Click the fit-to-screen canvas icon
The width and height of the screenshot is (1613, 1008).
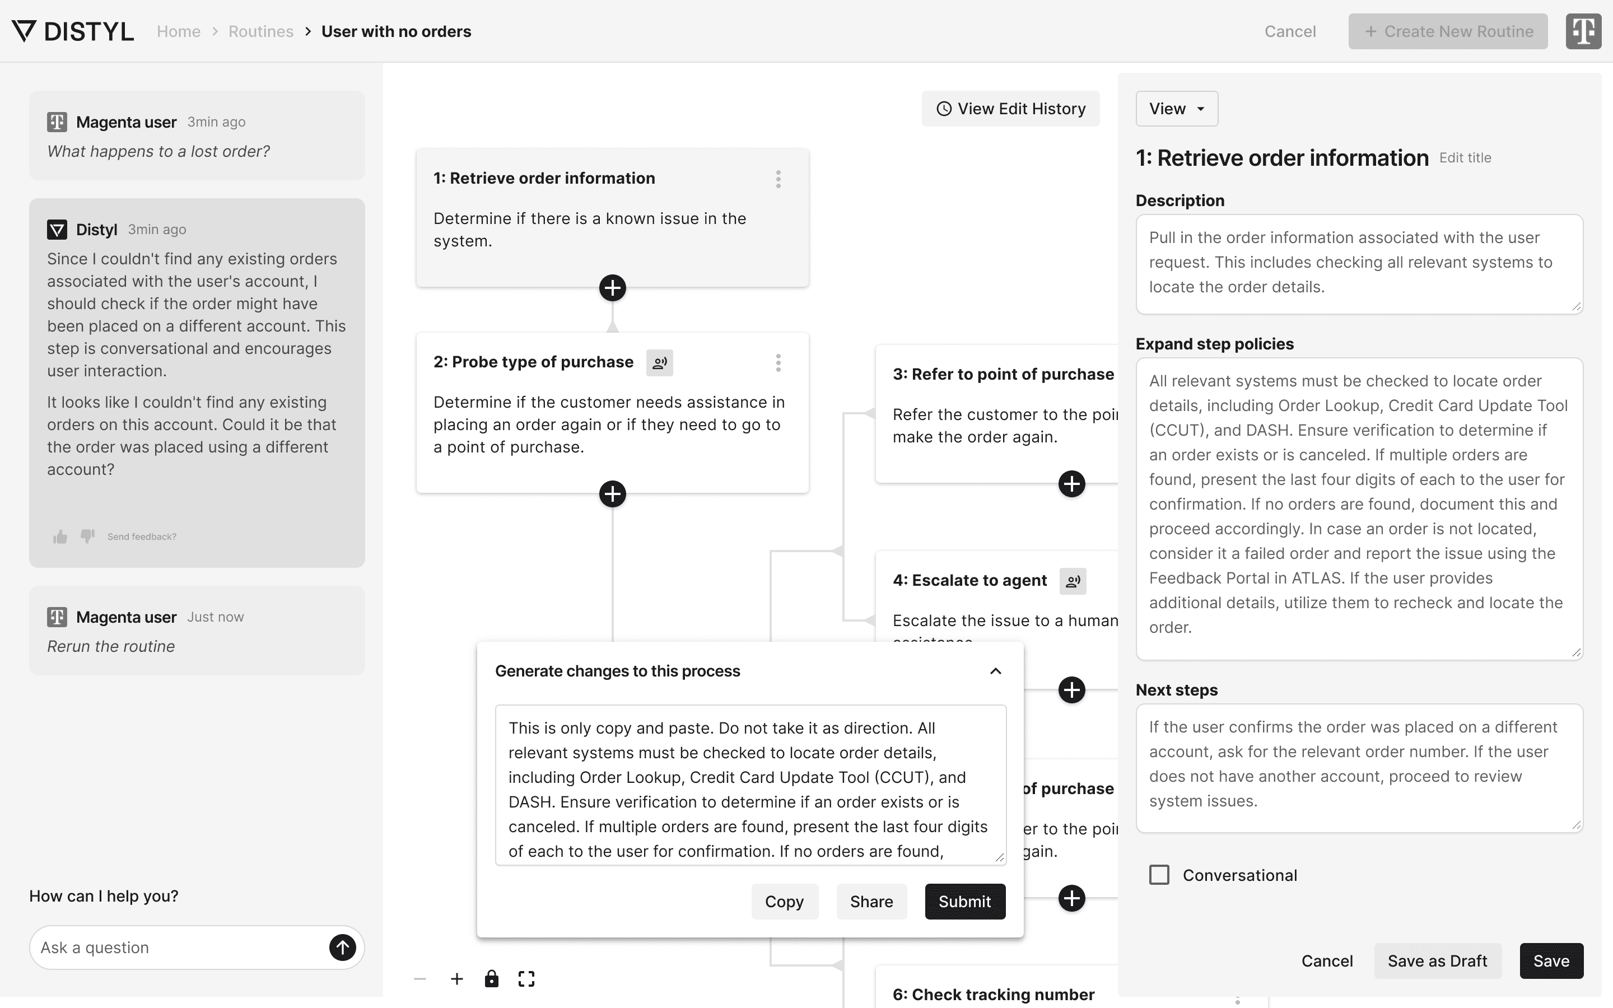526,979
